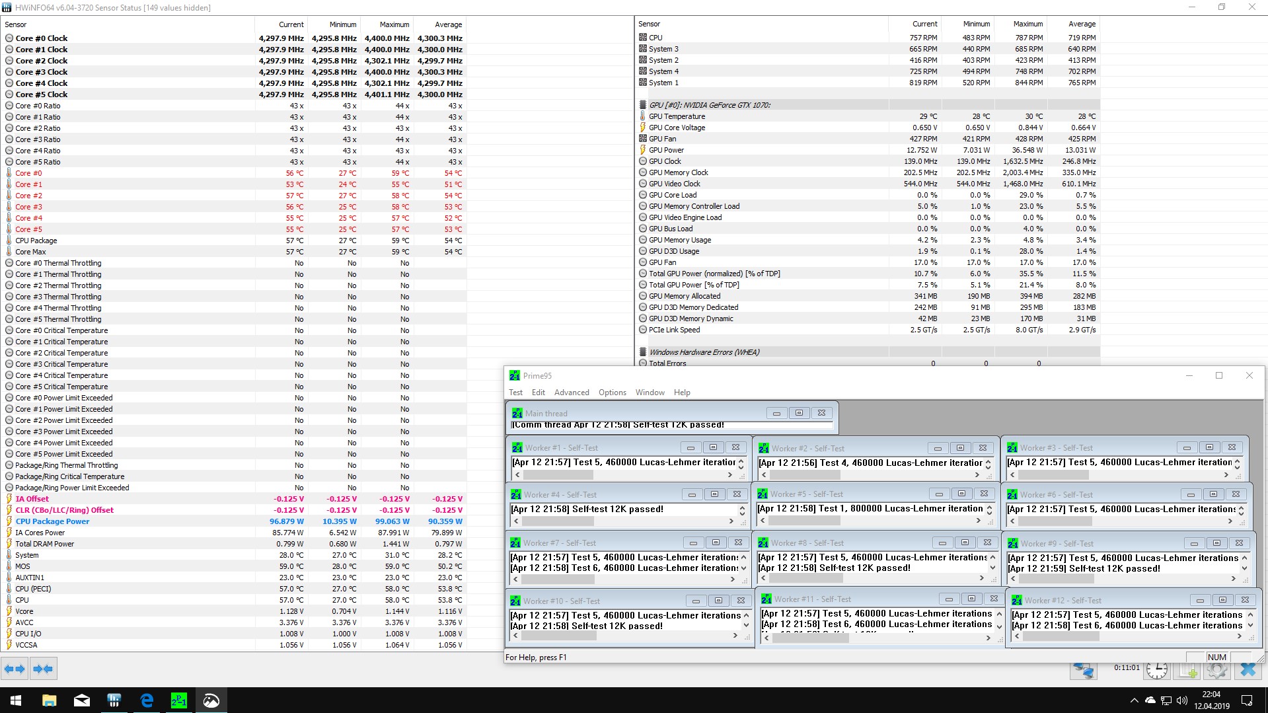Screen dimensions: 1268x713
Task: Open the Options menu in Prime95
Action: click(x=613, y=393)
